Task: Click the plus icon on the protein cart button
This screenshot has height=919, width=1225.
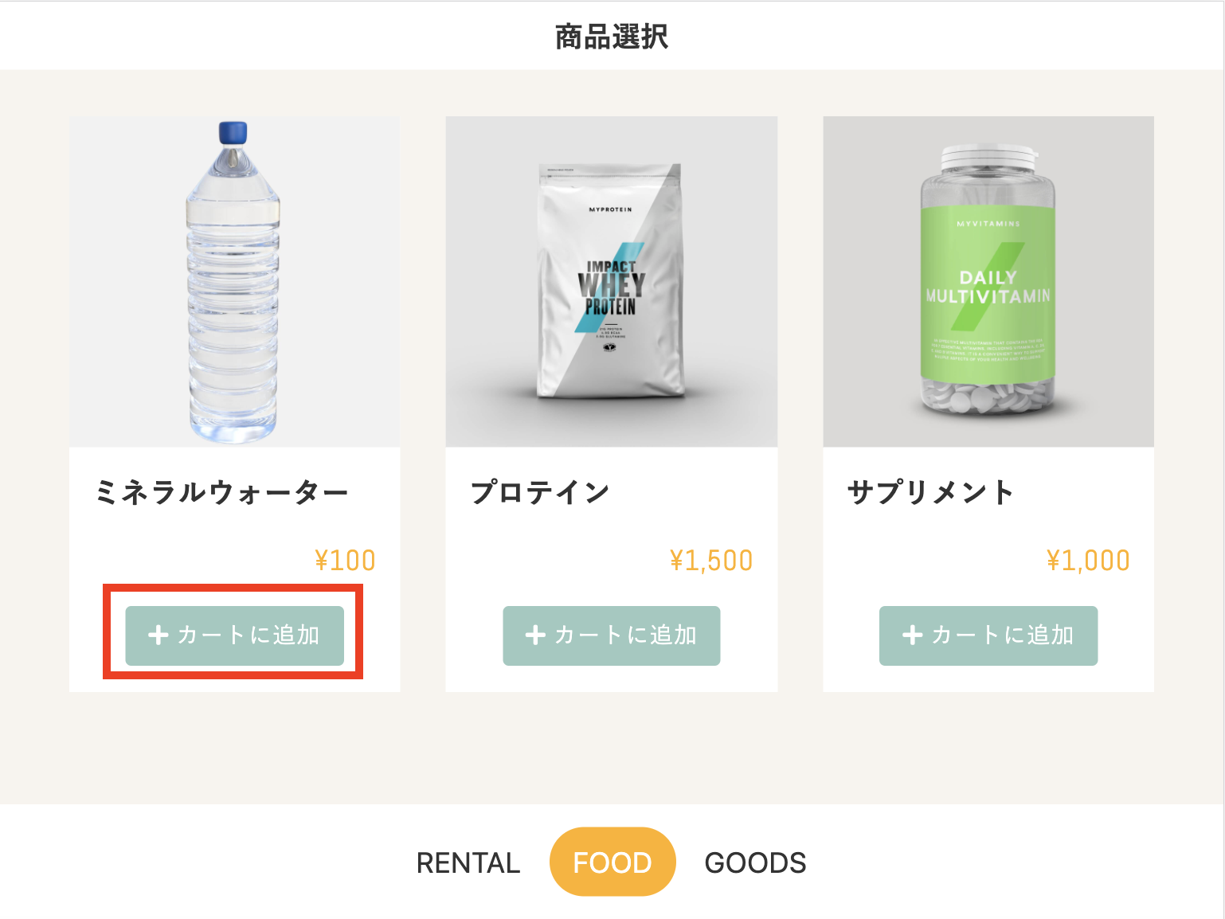Action: coord(535,635)
